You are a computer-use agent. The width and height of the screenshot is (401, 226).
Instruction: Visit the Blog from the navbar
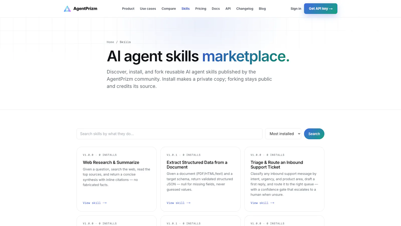(x=262, y=9)
